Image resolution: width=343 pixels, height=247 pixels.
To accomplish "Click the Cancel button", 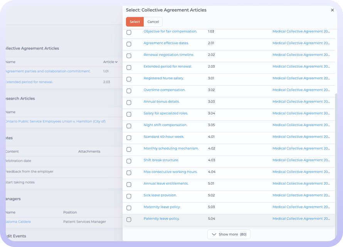I will coord(153,22).
